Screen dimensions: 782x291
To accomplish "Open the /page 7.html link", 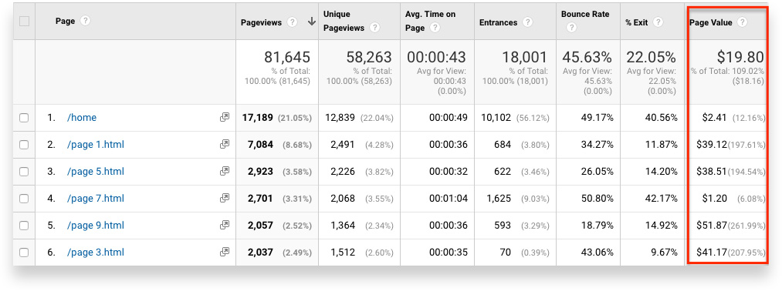I will [95, 199].
